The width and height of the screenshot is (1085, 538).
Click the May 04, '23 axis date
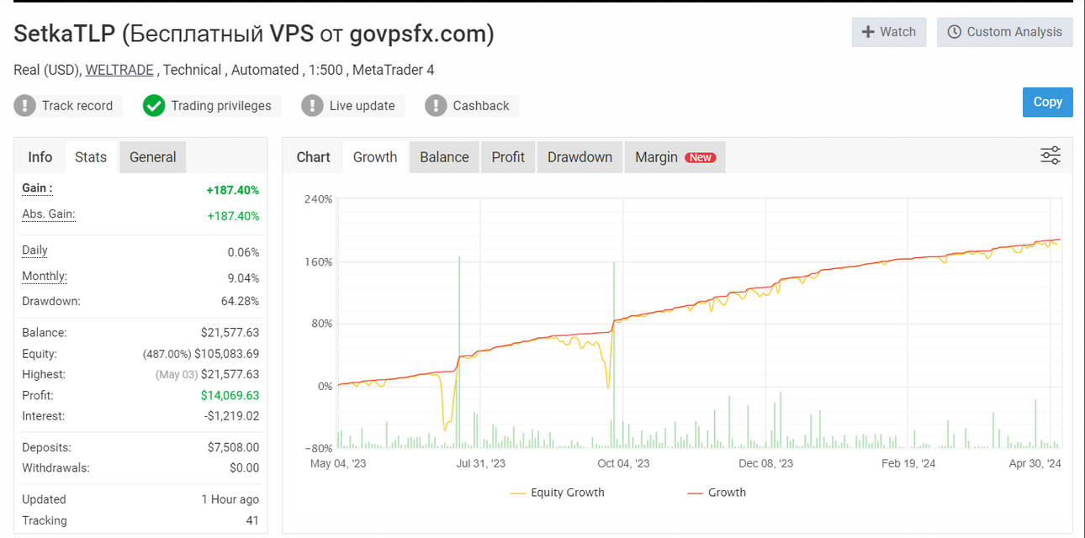pyautogui.click(x=338, y=463)
